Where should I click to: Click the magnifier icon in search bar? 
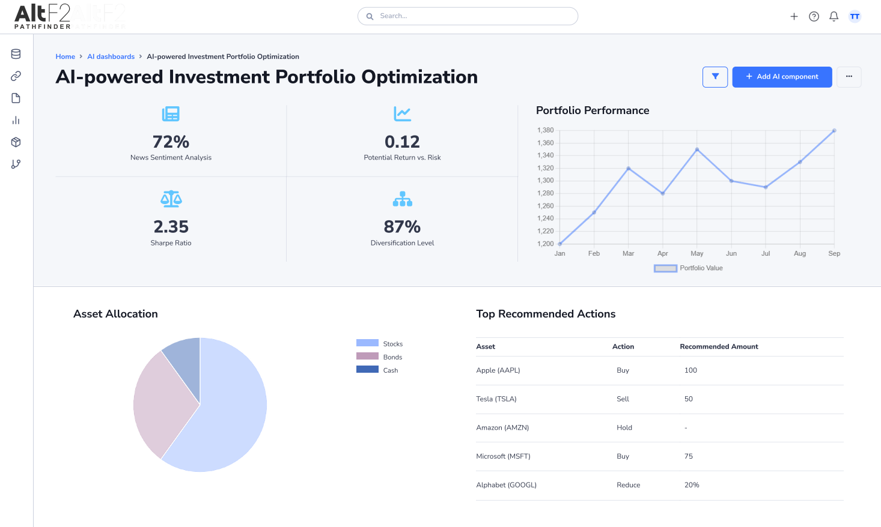(x=370, y=16)
